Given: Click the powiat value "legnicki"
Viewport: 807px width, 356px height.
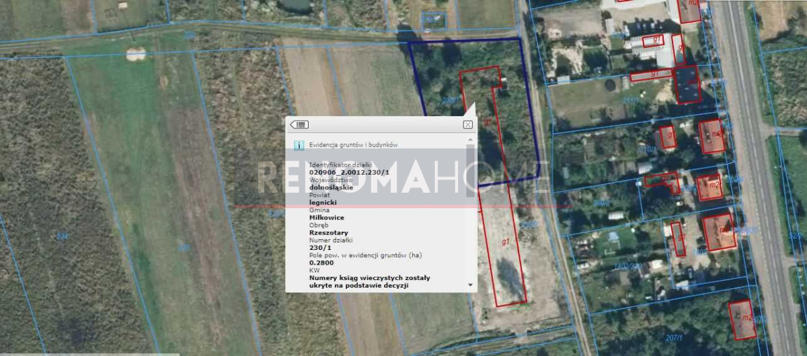Looking at the screenshot, I should 323,202.
